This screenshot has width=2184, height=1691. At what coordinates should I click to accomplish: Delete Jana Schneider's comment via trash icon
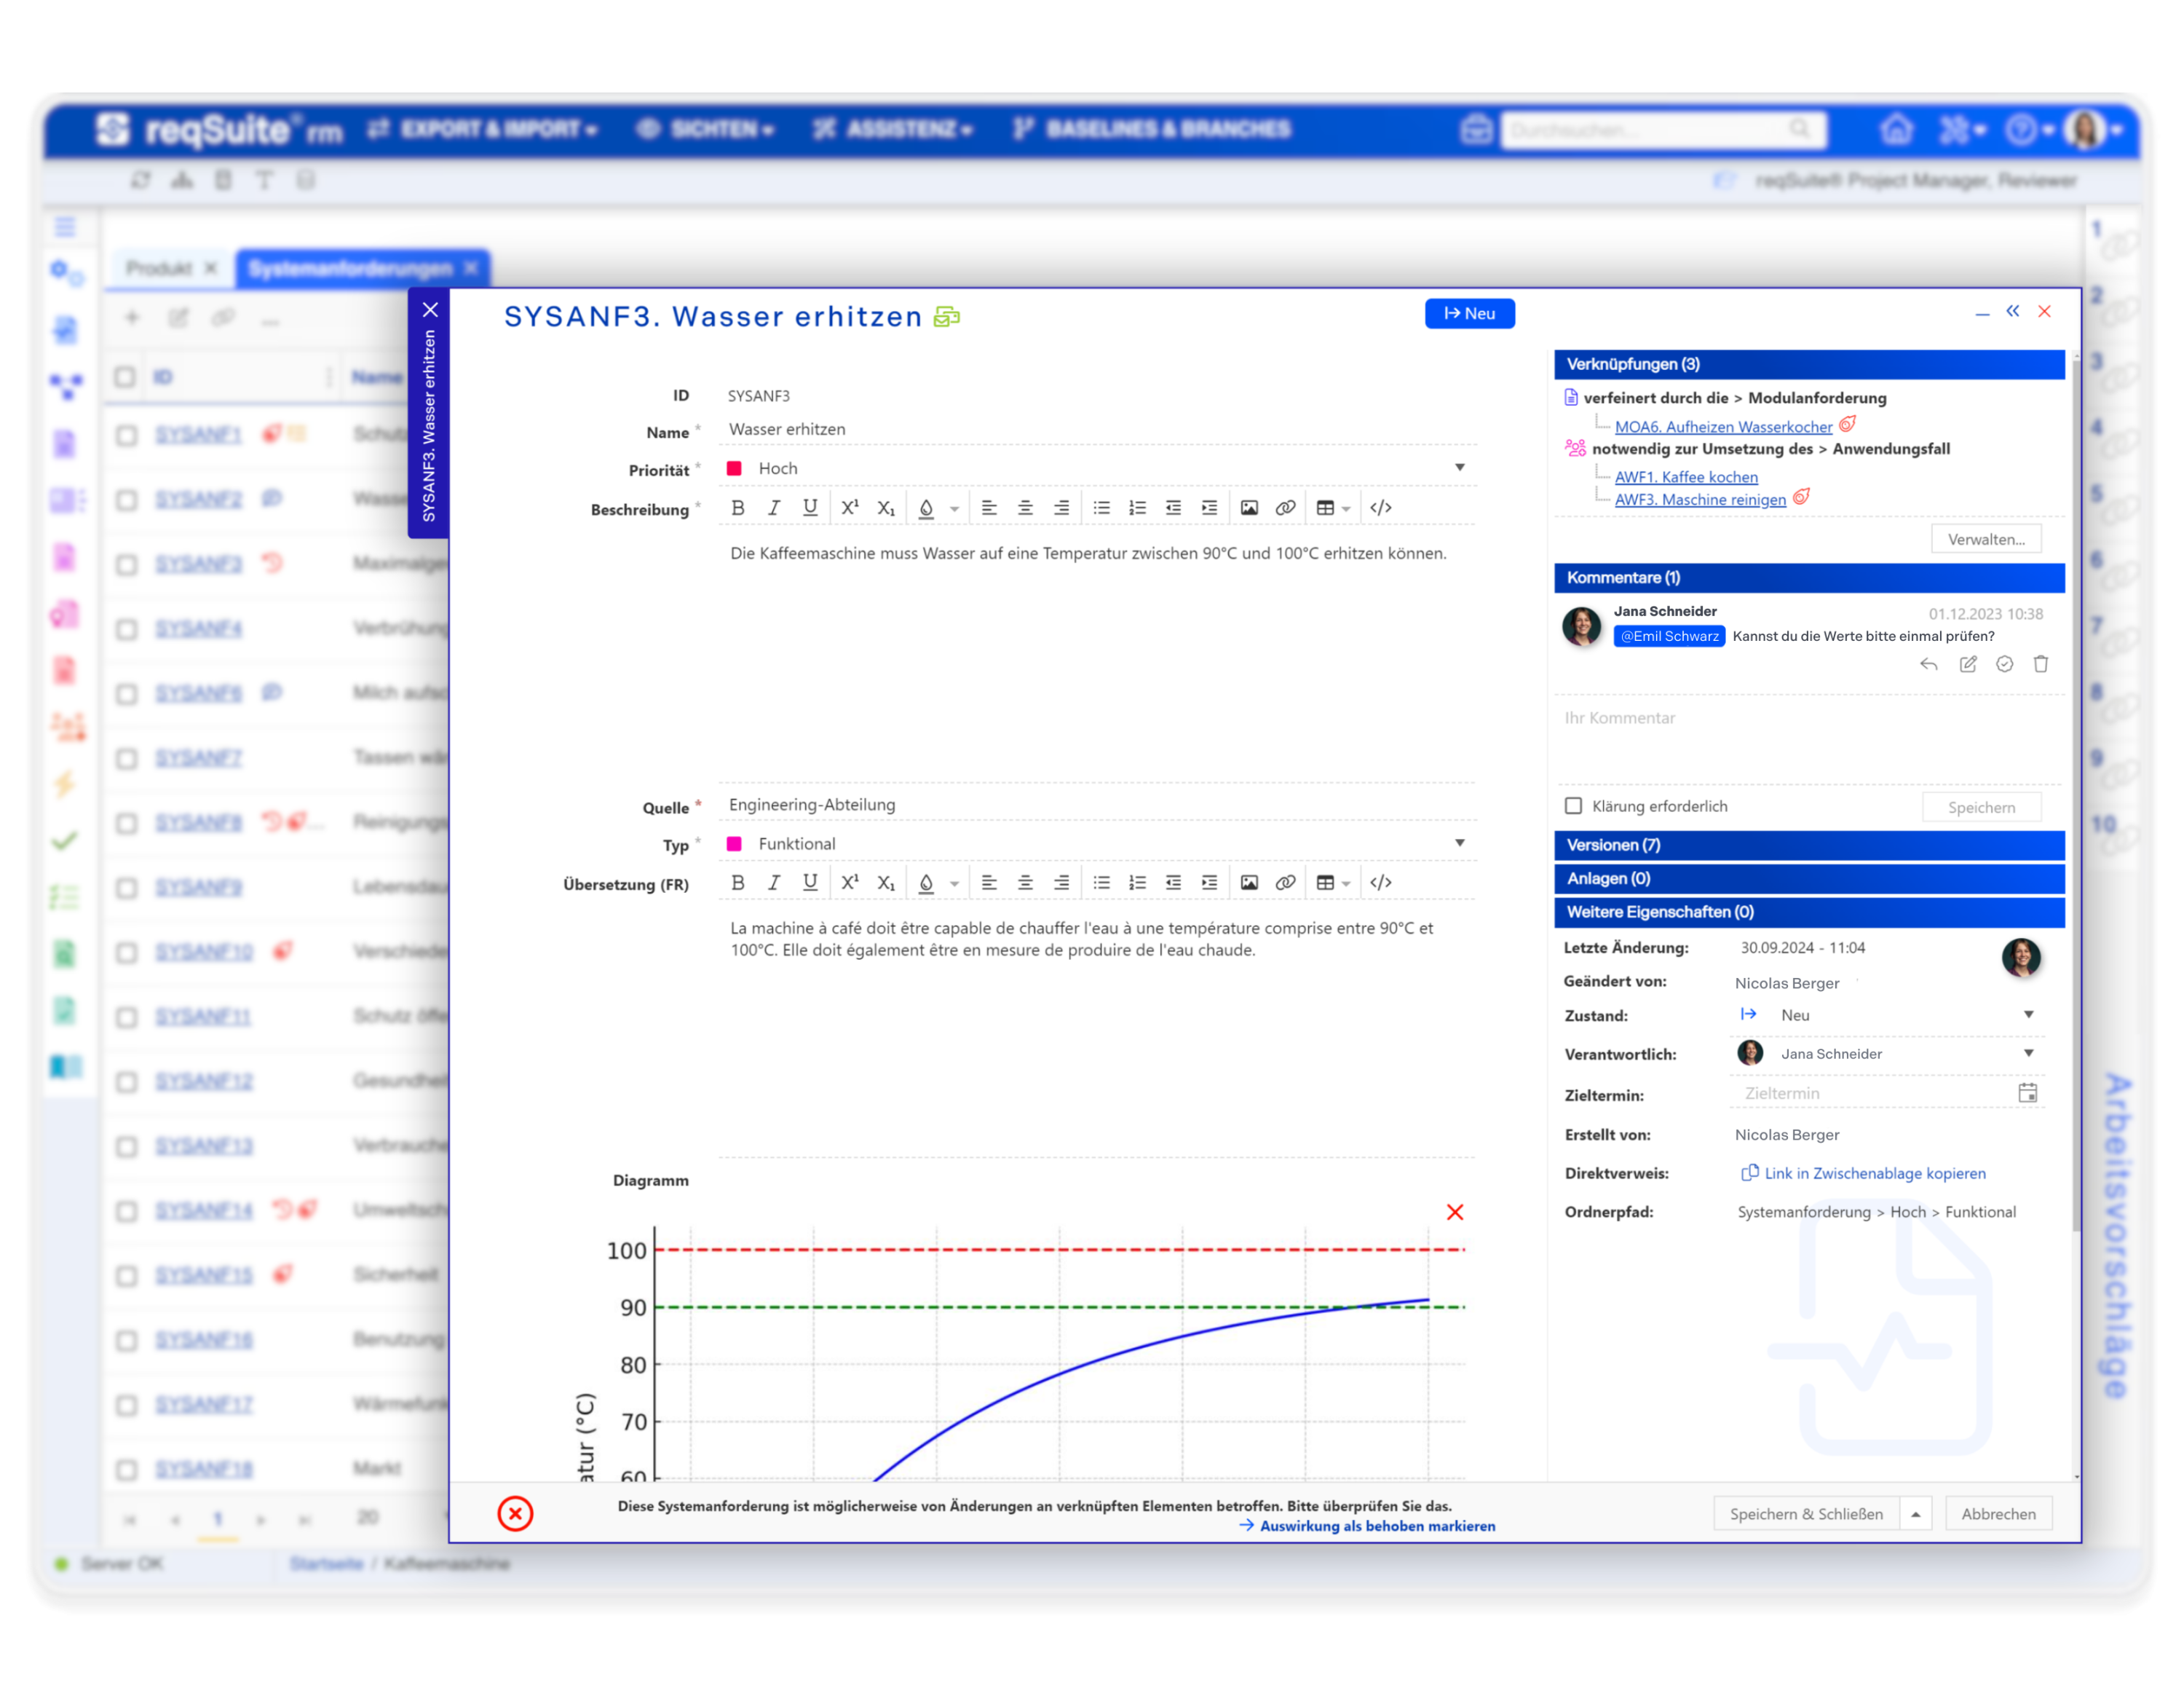pos(2040,664)
